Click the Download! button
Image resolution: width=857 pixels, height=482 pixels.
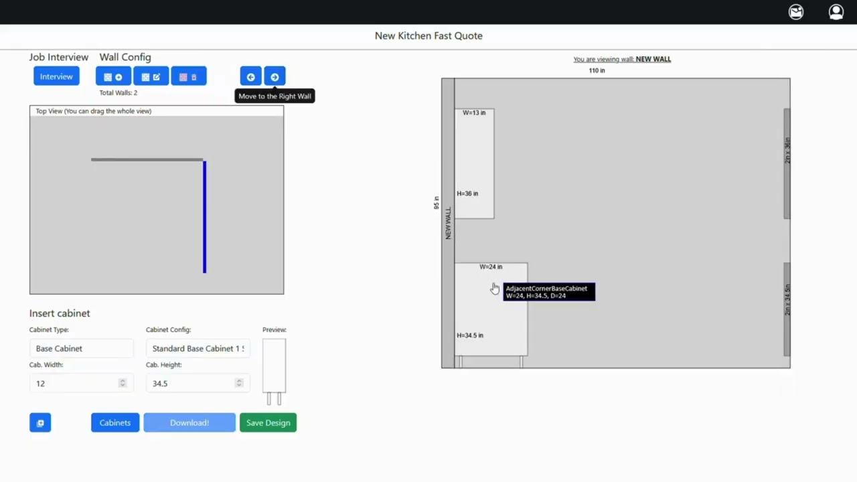(189, 422)
